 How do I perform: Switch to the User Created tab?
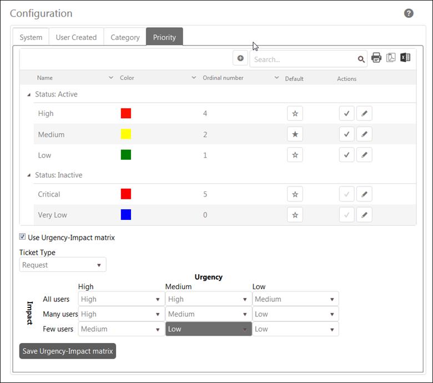point(76,37)
